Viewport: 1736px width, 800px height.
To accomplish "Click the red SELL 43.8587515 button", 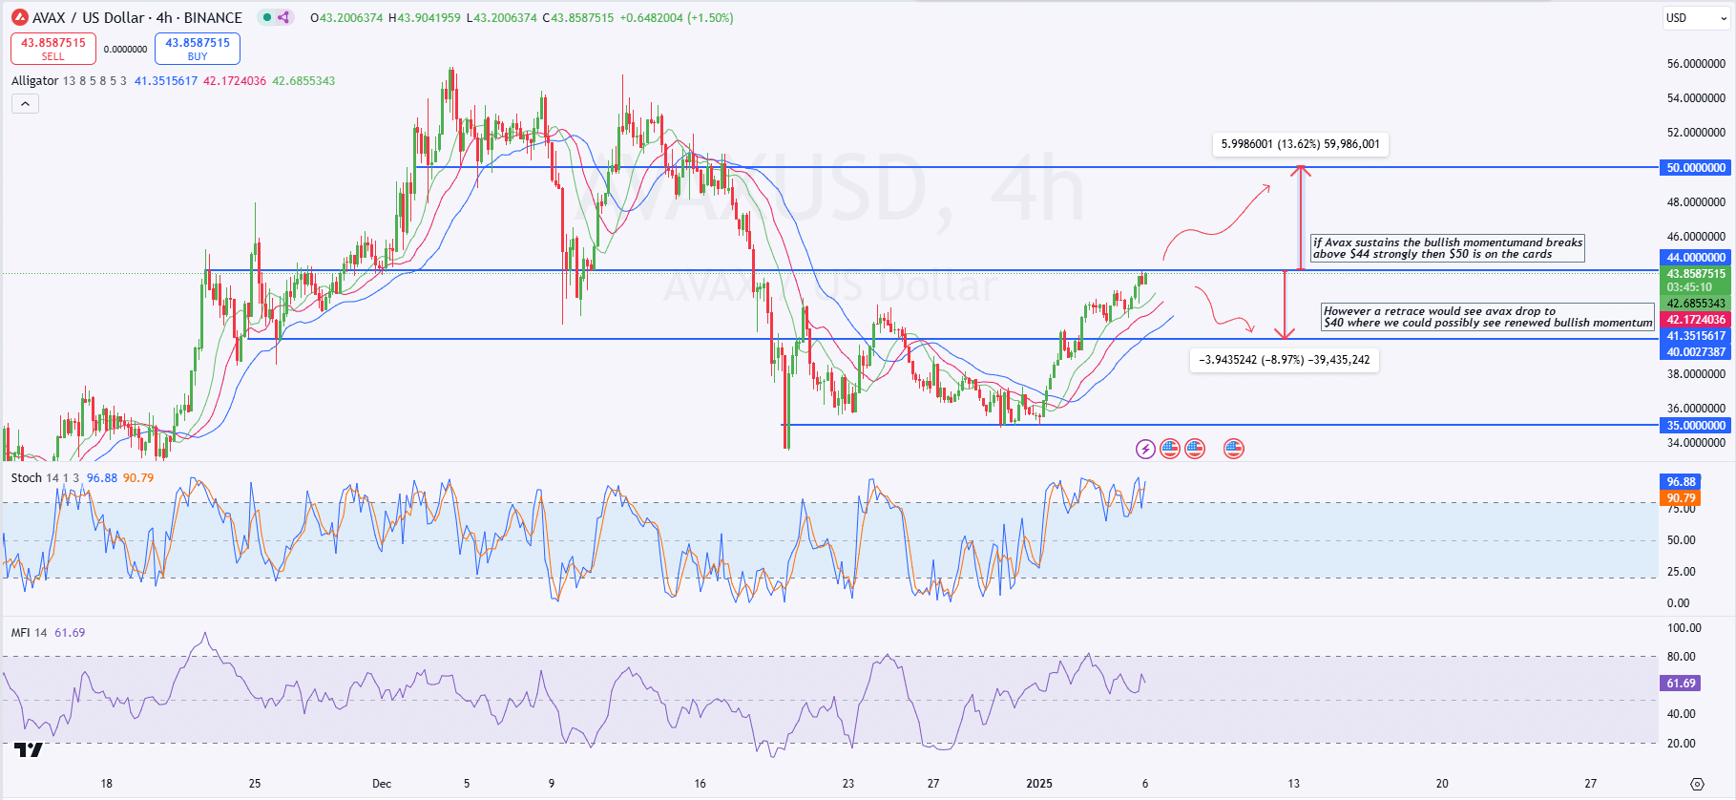I will [53, 49].
